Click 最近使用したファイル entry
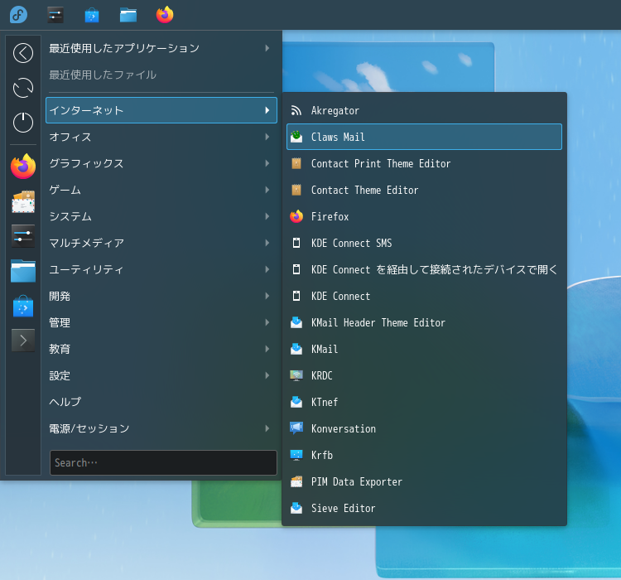Image resolution: width=621 pixels, height=580 pixels. (161, 75)
